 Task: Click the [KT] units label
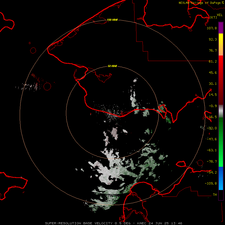(213, 17)
